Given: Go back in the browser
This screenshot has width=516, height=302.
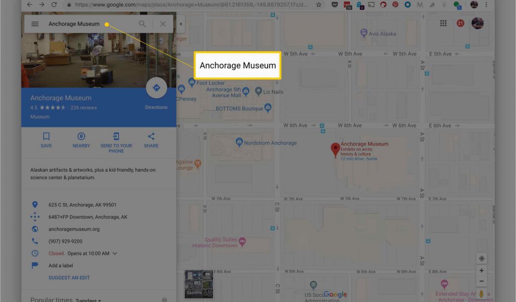Looking at the screenshot, I should click(x=29, y=5).
